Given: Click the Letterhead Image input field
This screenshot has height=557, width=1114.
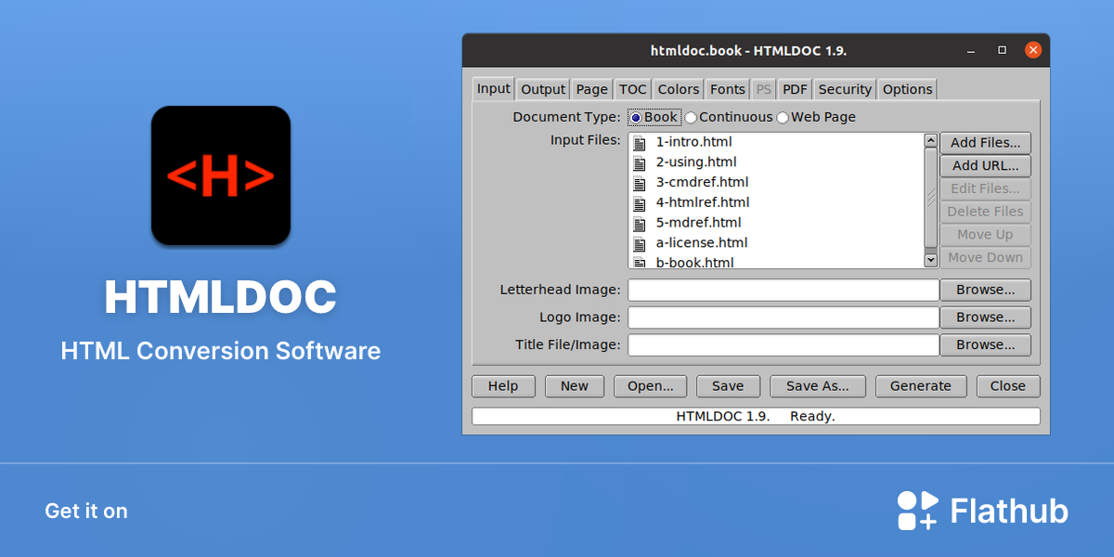Looking at the screenshot, I should pyautogui.click(x=784, y=290).
